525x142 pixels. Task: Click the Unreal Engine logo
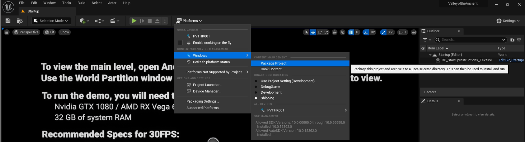point(8,7)
